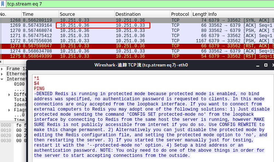Expand the Flags field in packet details
Viewport: 274px width, 162px height.
10,110
